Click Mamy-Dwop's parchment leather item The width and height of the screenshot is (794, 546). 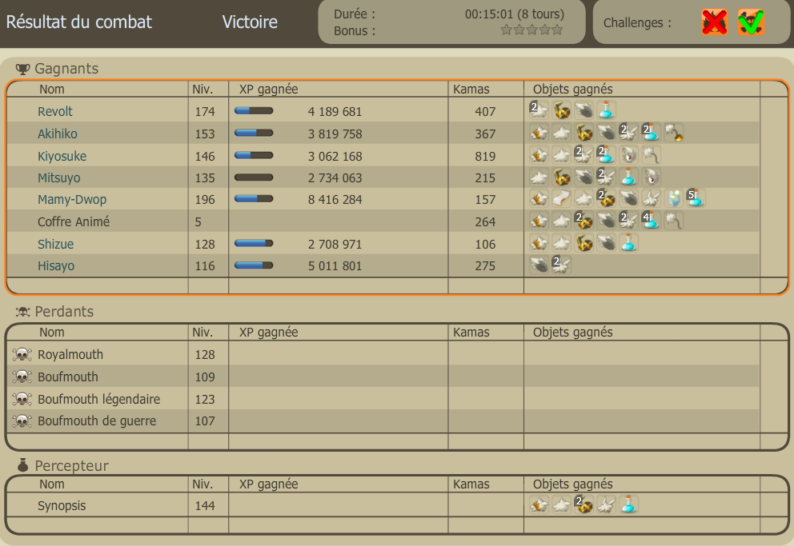[x=562, y=198]
